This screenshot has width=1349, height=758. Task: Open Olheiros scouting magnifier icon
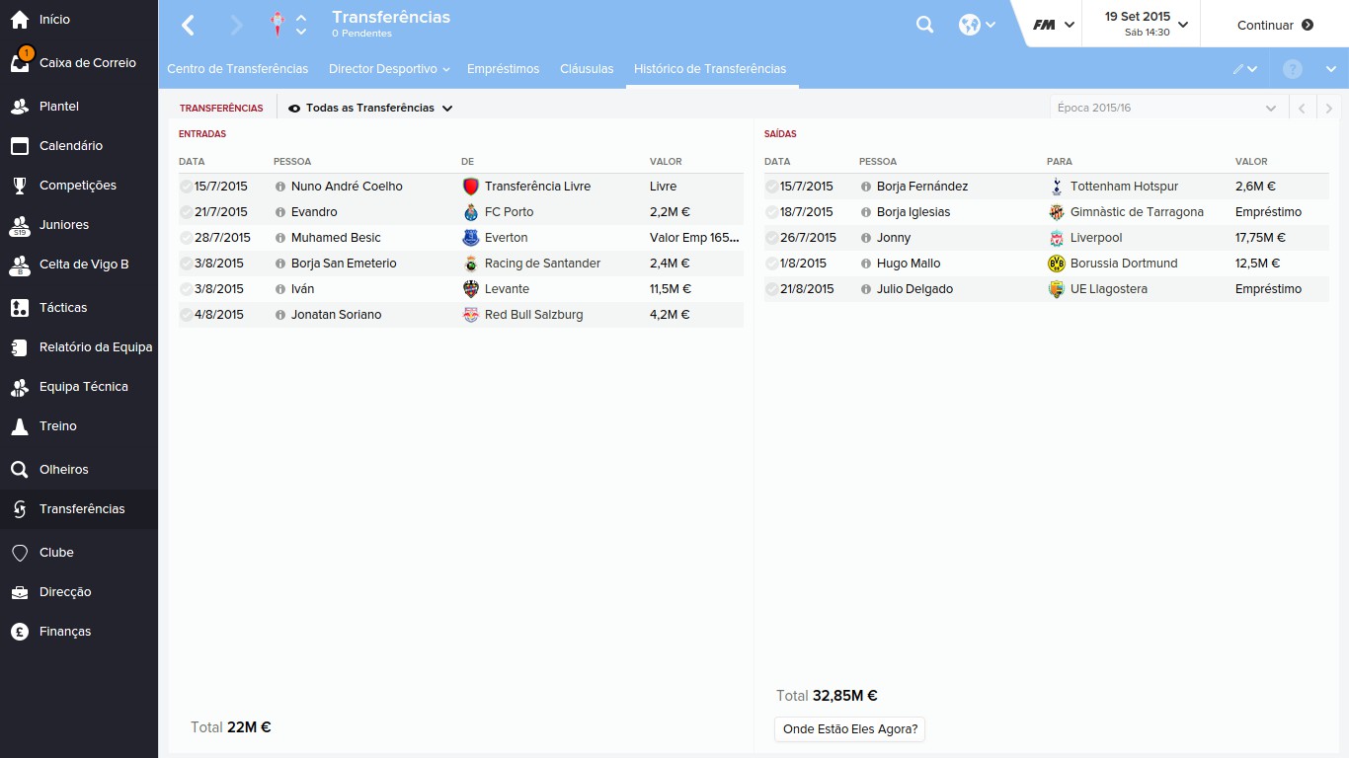(x=19, y=470)
